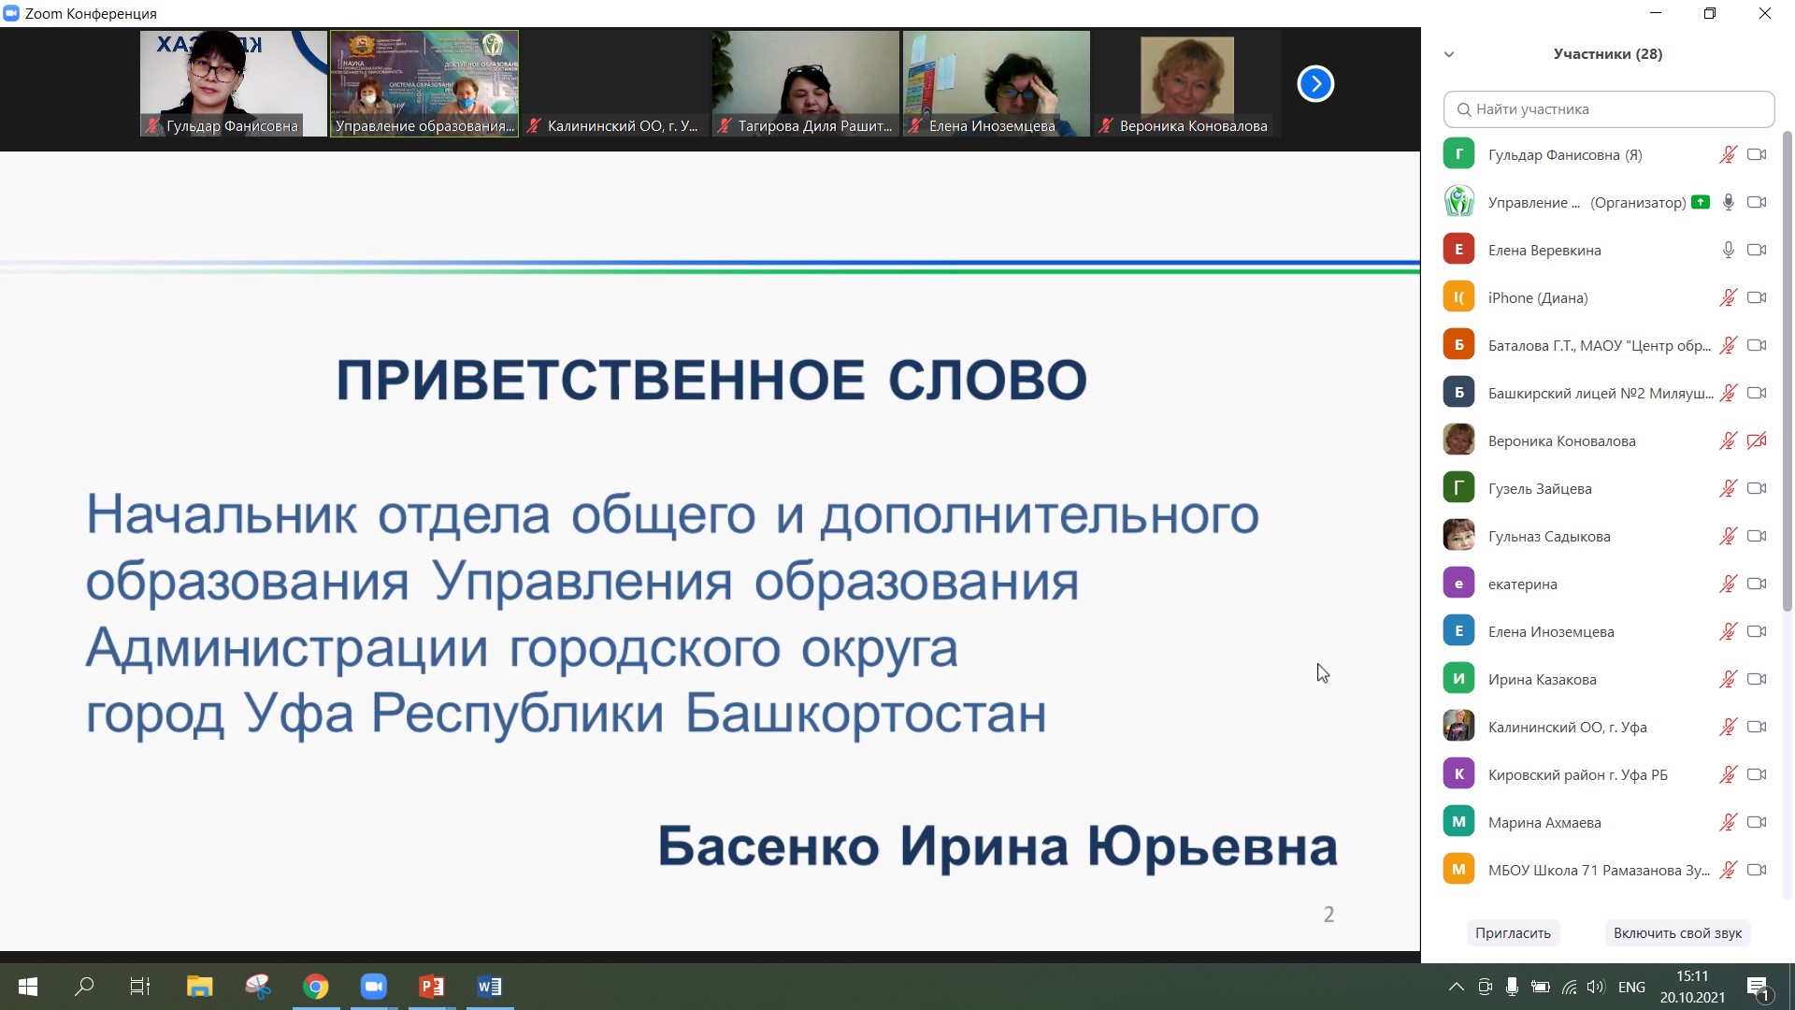This screenshot has height=1010, width=1795.
Task: Click the Пригласить button
Action: (x=1512, y=933)
